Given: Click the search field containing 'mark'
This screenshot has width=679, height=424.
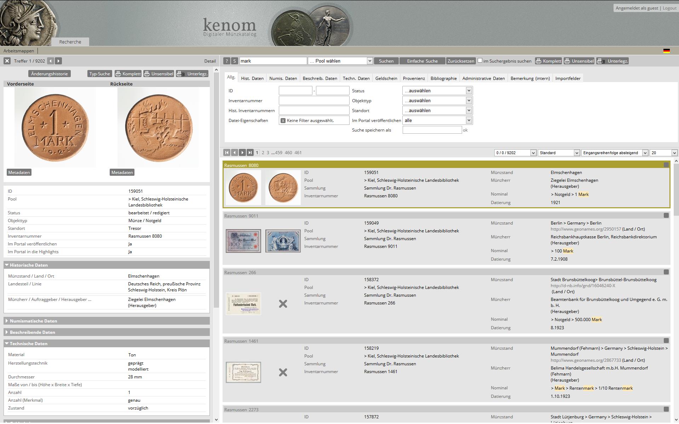Looking at the screenshot, I should pyautogui.click(x=273, y=61).
